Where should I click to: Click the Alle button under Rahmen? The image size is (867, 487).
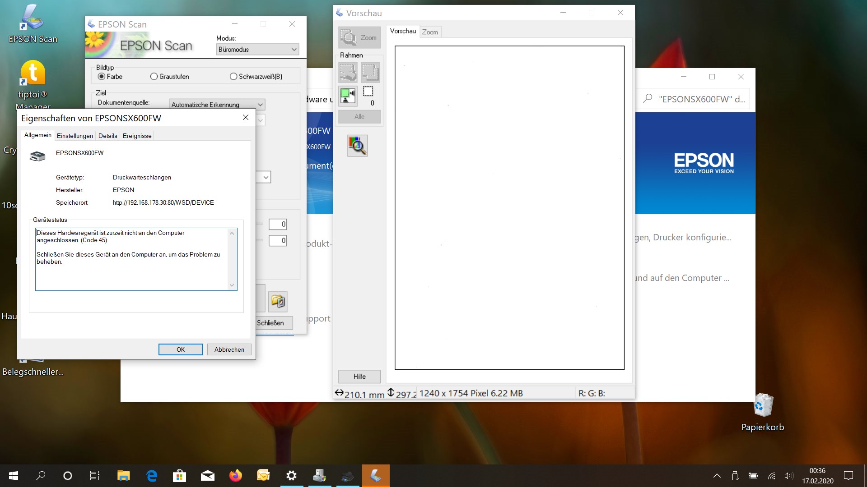click(359, 117)
